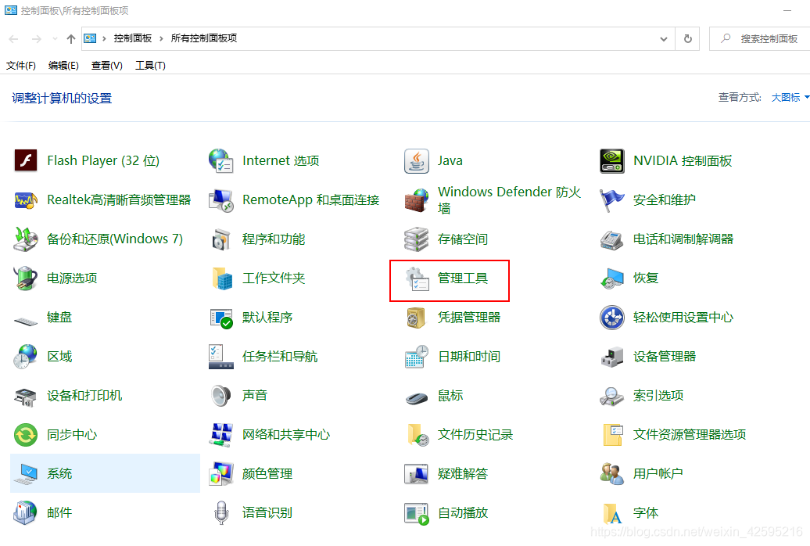Image resolution: width=810 pixels, height=546 pixels.
Task: Click the window title bar icon
Action: [x=11, y=10]
